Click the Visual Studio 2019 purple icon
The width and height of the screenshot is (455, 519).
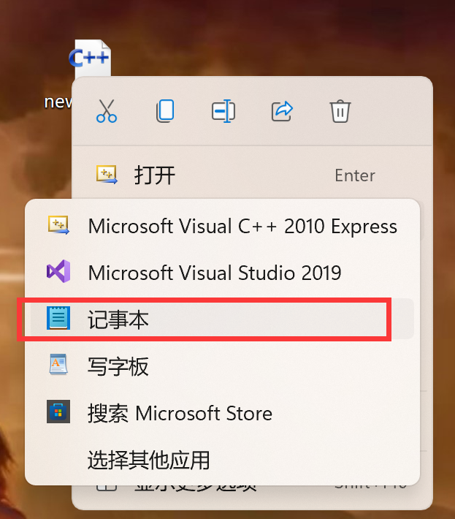[58, 271]
